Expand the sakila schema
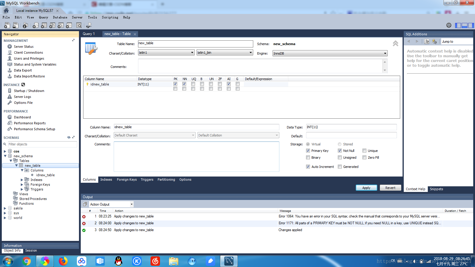475x267 pixels. point(5,208)
